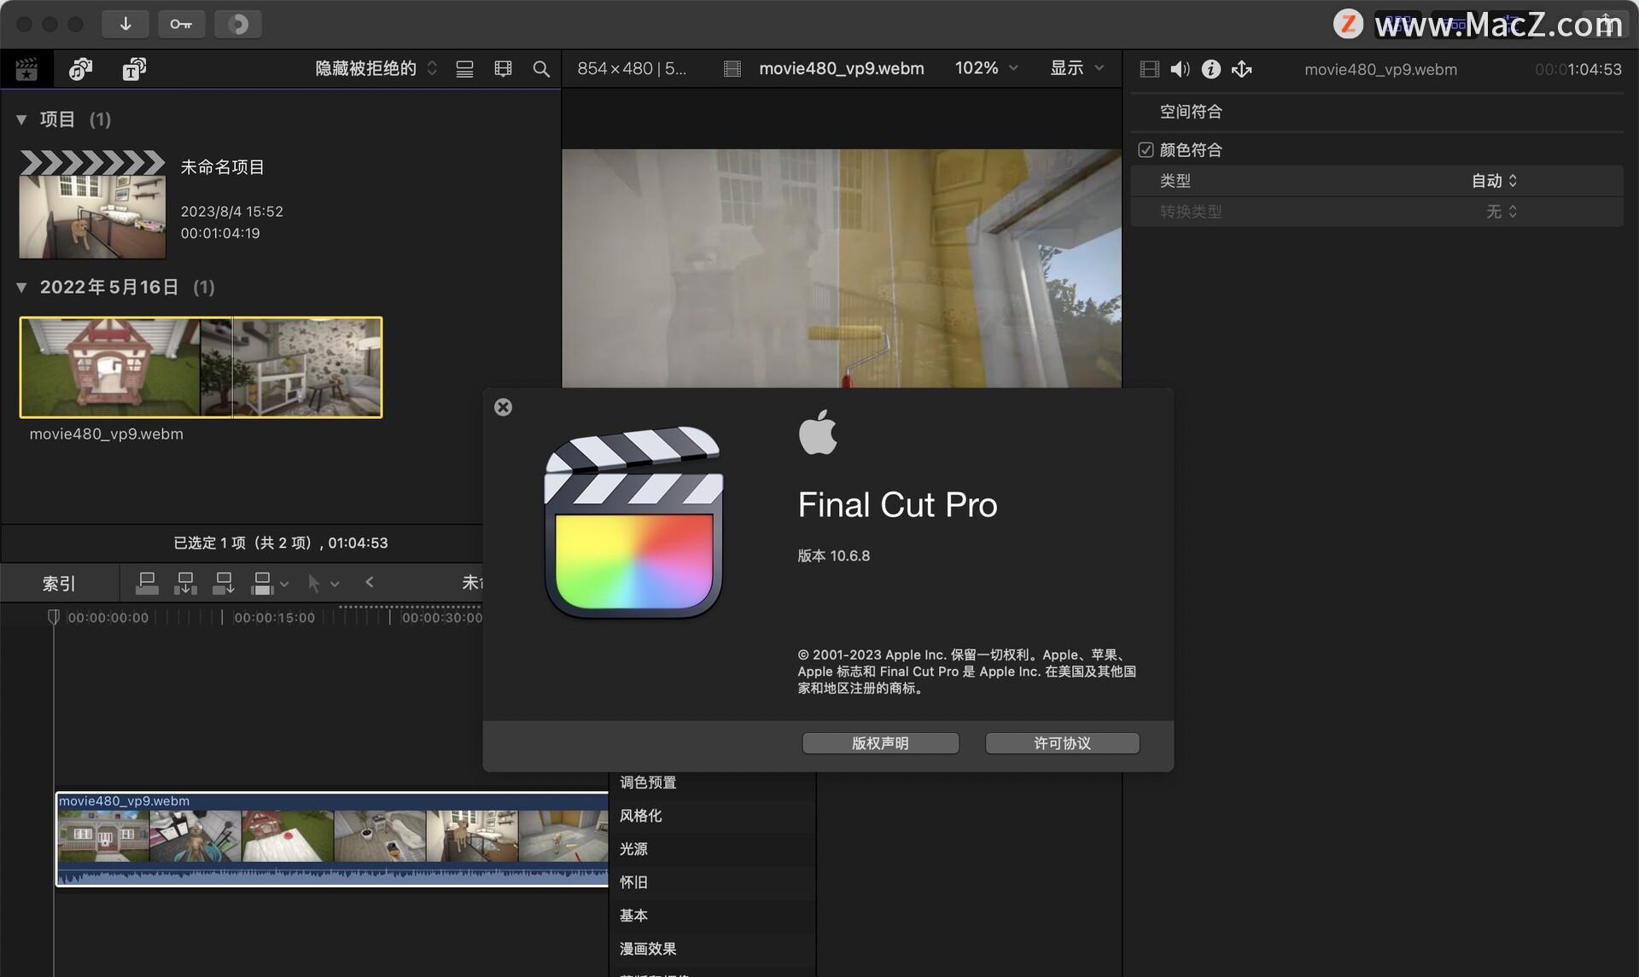Click the 许可协议 button
The width and height of the screenshot is (1639, 977).
pos(1062,743)
